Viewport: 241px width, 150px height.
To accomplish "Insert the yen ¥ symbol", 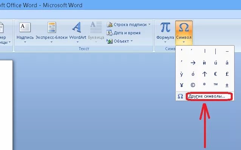I will pos(182,85).
